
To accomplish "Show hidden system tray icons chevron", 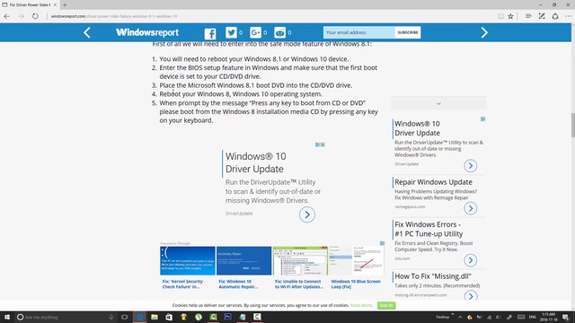I will point(460,317).
